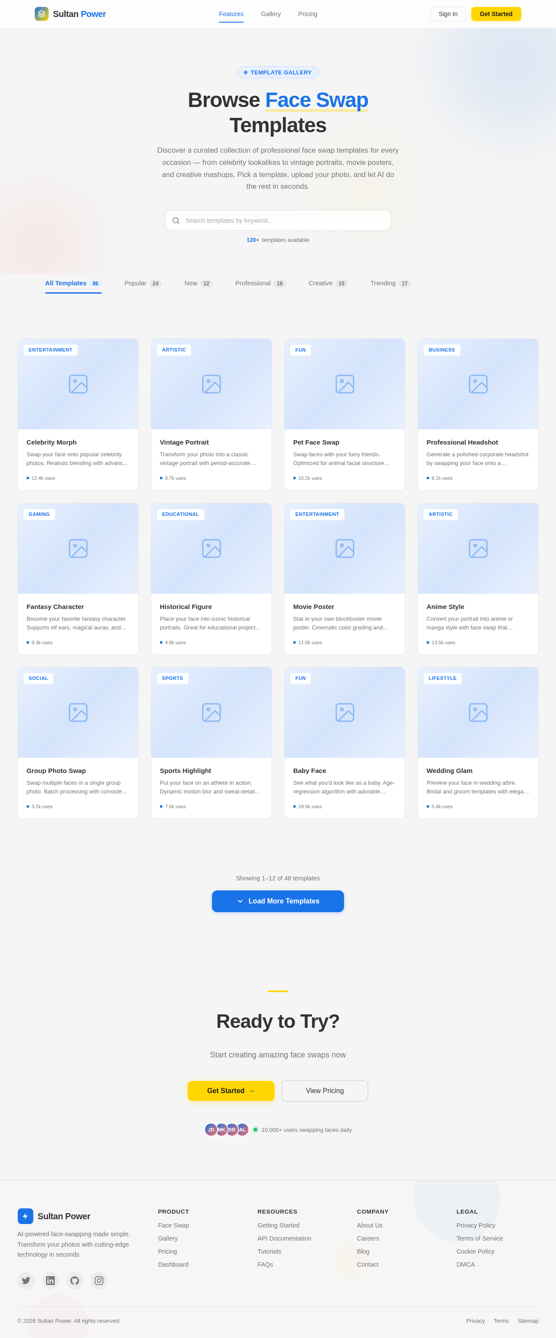Click the Vintage Portrait image placeholder icon
Image resolution: width=556 pixels, height=1338 pixels.
point(212,384)
